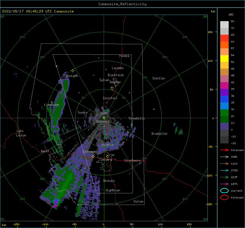Click the Strathmore town label

click(x=132, y=160)
